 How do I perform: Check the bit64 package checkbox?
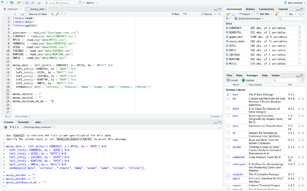click(228, 109)
